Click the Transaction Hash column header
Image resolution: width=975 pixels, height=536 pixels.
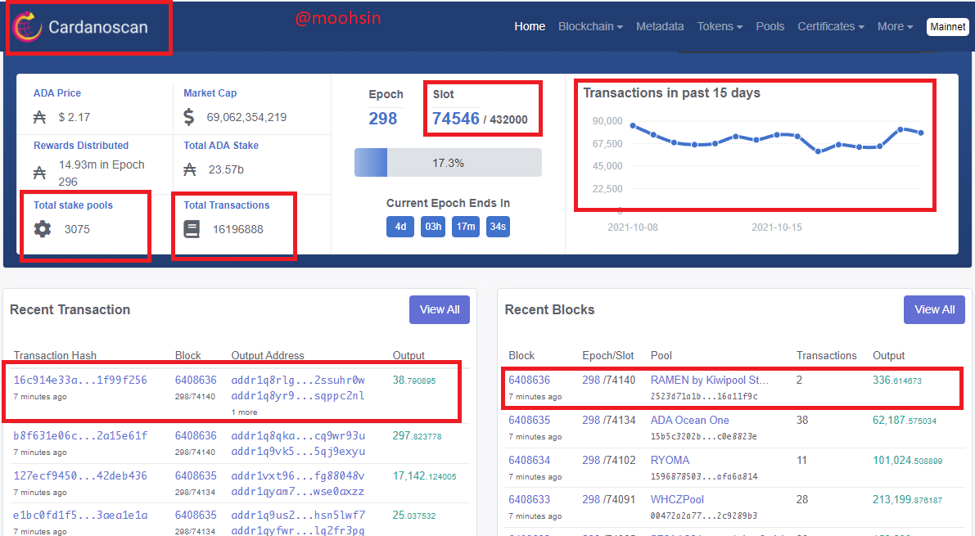coord(55,355)
